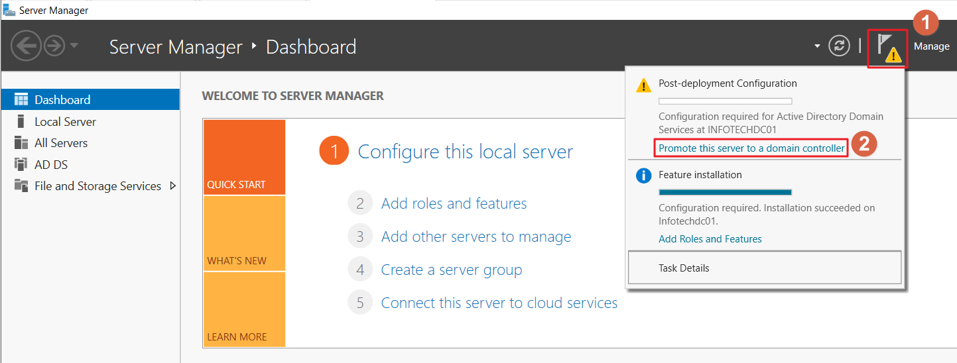957x363 pixels.
Task: Click Add Roles and Features in notifications
Action: click(x=710, y=239)
